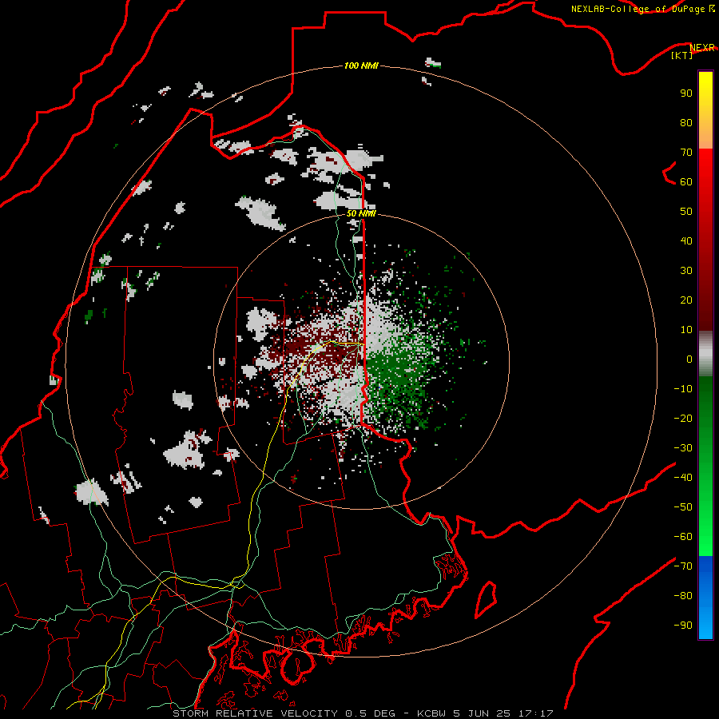Click the 100 NMI range ring label
The image size is (719, 719).
click(x=361, y=66)
